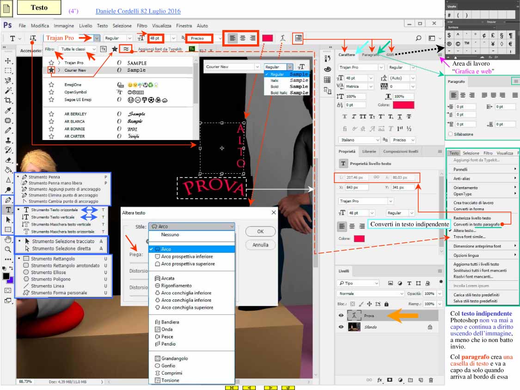This screenshot has width=520, height=390.
Task: Click OK in the Altera testo dialog
Action: click(x=260, y=232)
